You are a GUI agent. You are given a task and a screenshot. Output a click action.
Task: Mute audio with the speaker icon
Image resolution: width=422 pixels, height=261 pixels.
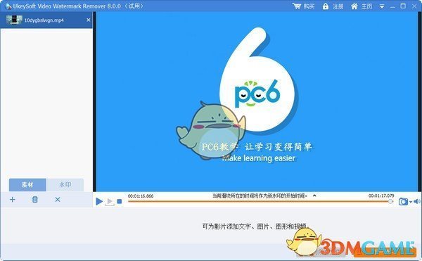pyautogui.click(x=416, y=201)
